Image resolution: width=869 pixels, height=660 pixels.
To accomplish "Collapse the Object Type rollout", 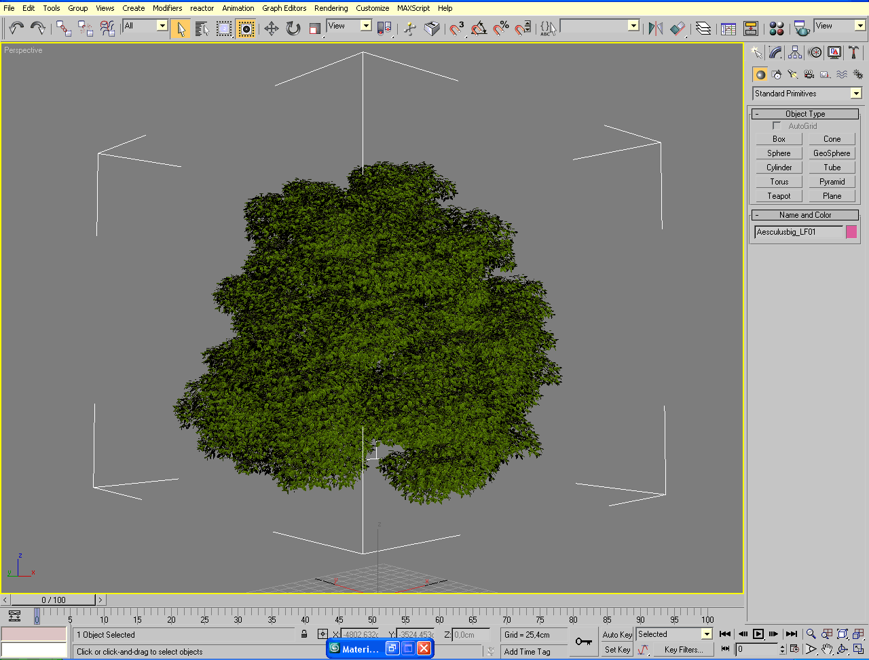I will [x=805, y=114].
